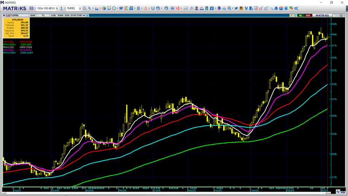Click the fx formula icon
This screenshot has height=196, width=348.
[x=192, y=8]
